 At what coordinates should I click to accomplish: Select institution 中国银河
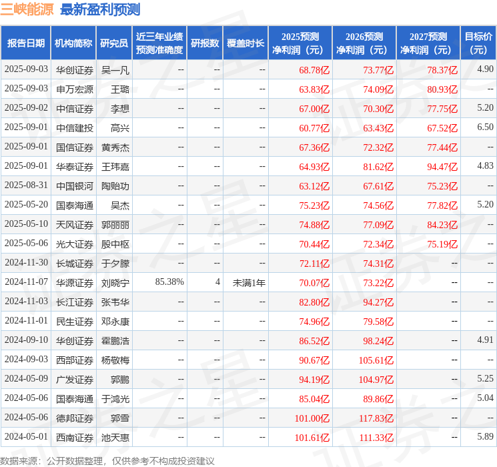coord(75,186)
